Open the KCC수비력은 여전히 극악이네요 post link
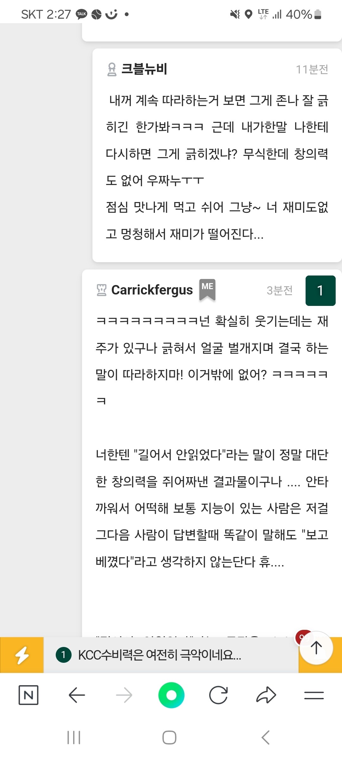The image size is (342, 760). [160, 655]
